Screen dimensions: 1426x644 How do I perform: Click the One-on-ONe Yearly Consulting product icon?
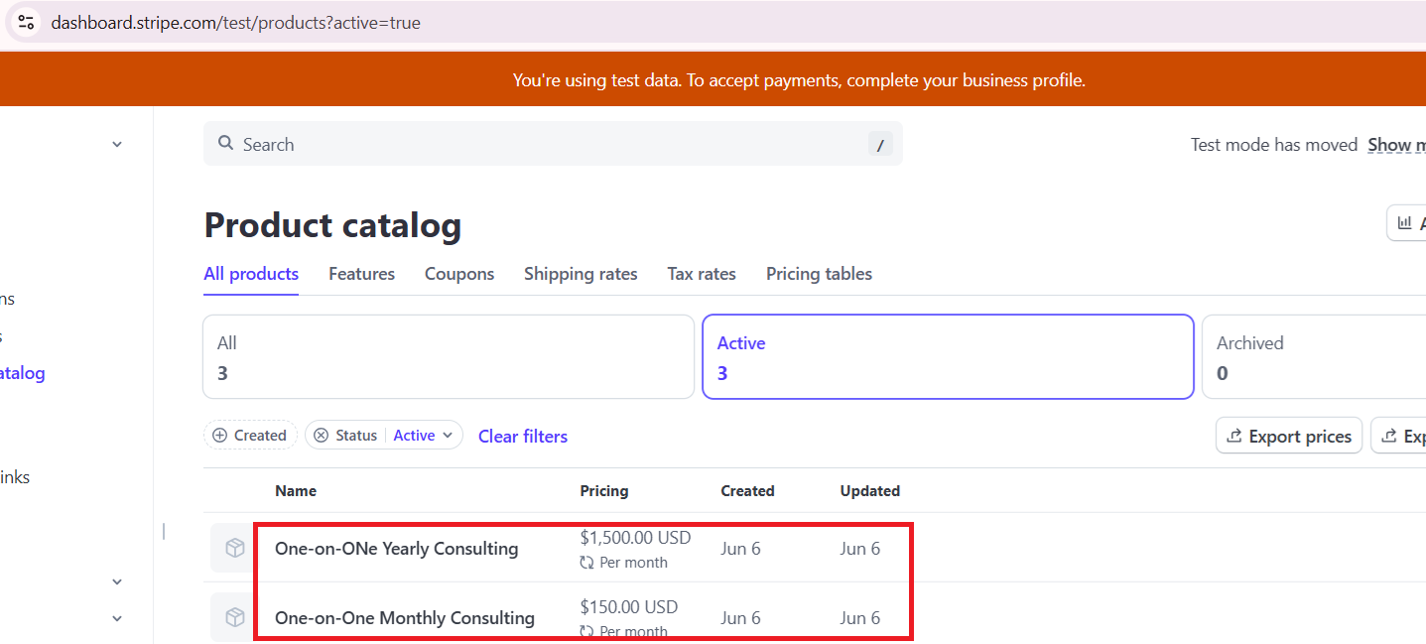(x=234, y=549)
